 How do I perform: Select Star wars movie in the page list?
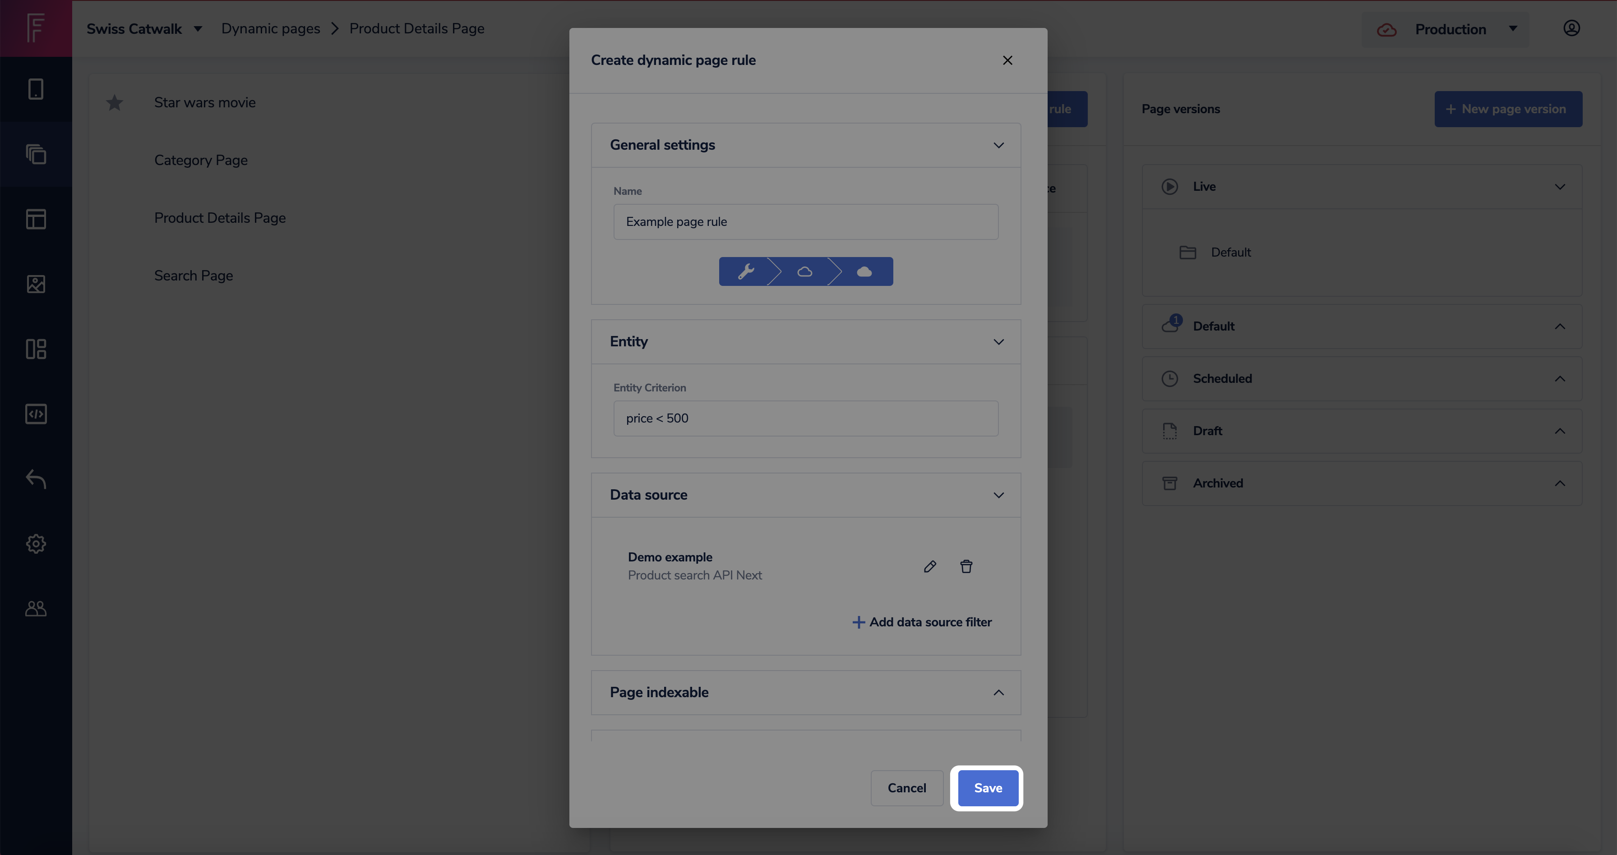coord(205,102)
